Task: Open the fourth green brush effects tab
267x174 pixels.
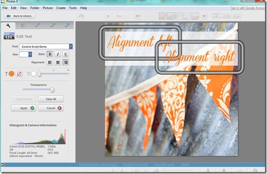Action: (x=52, y=25)
